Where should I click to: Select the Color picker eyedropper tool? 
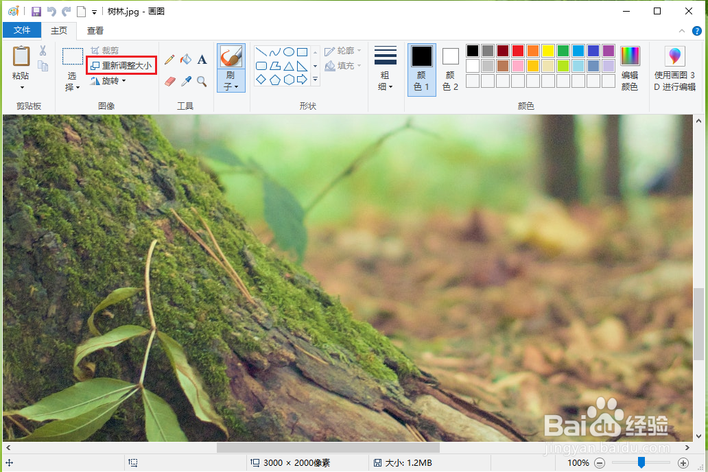coord(186,82)
